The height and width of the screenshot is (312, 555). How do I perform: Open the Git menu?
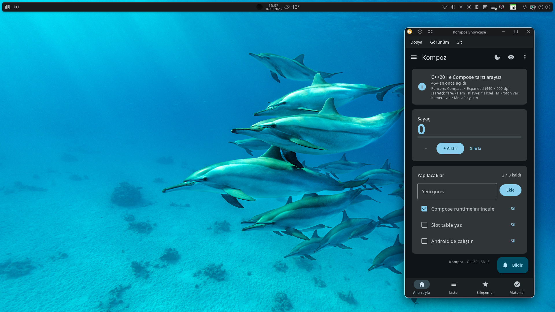pyautogui.click(x=459, y=42)
